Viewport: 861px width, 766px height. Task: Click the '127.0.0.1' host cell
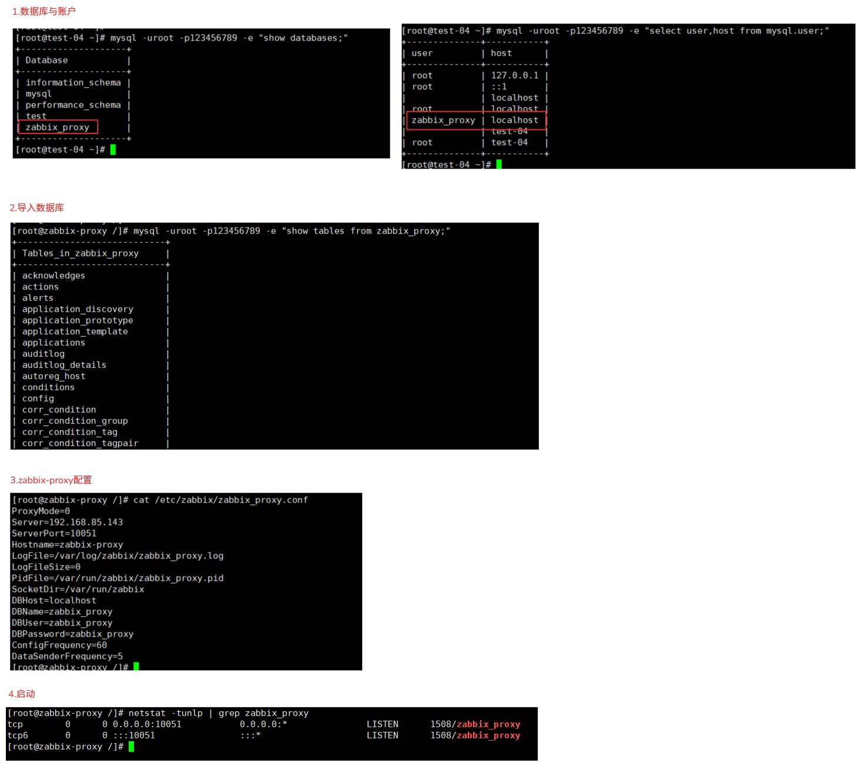[515, 75]
